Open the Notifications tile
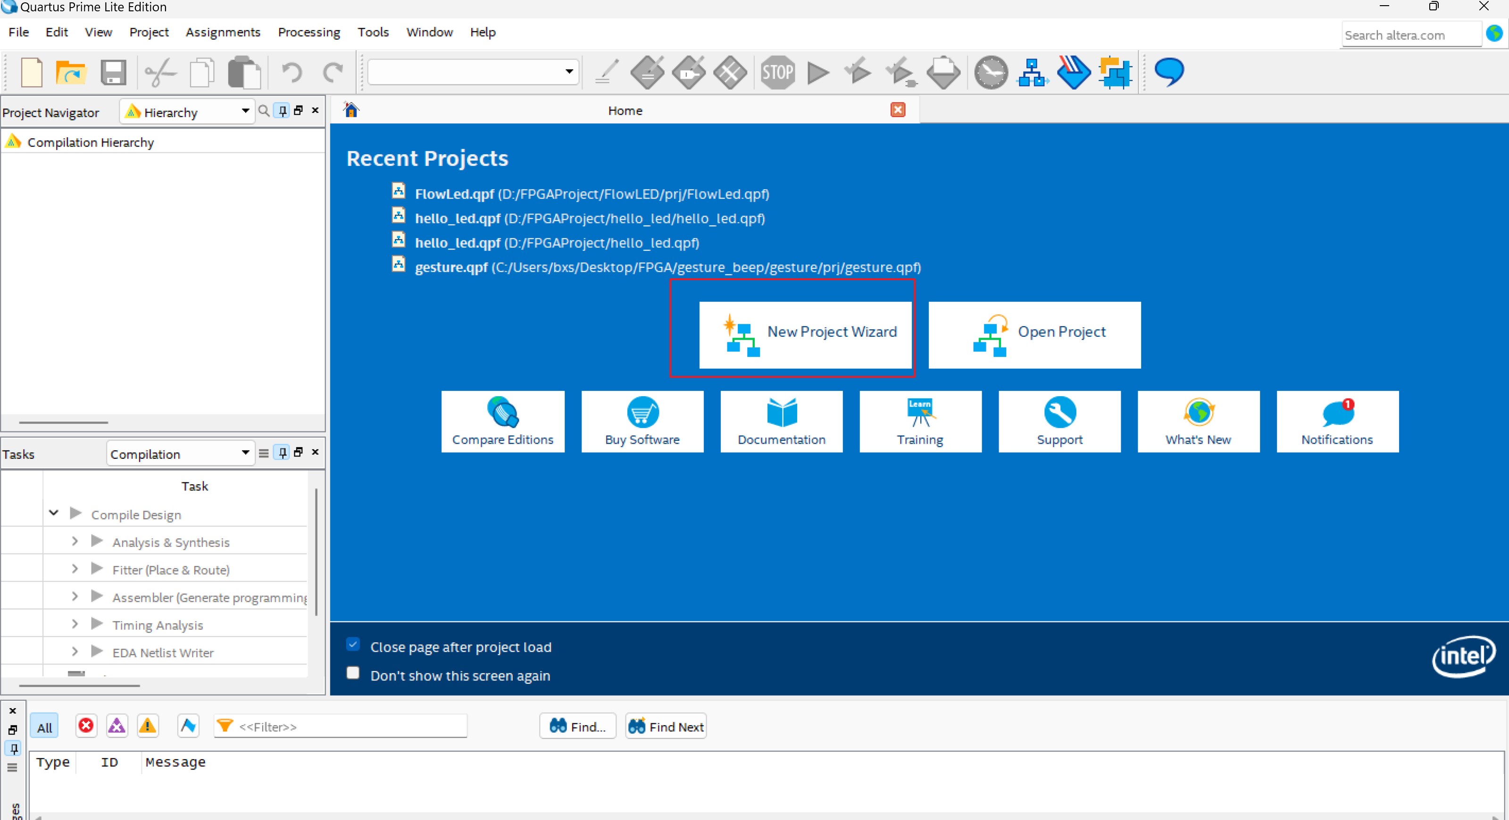1509x820 pixels. pos(1337,422)
